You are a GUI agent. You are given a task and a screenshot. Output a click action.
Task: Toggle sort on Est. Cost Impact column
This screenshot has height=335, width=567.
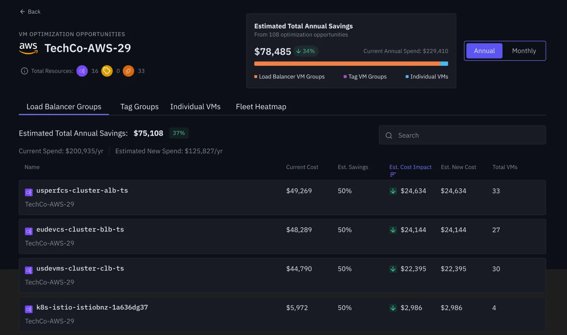click(410, 167)
